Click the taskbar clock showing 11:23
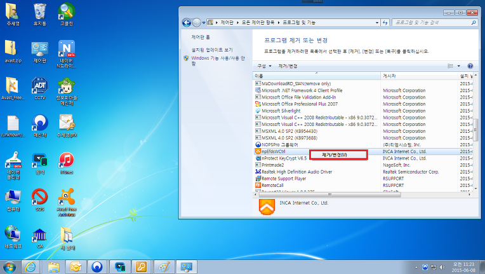The width and height of the screenshot is (485, 274). click(x=463, y=267)
